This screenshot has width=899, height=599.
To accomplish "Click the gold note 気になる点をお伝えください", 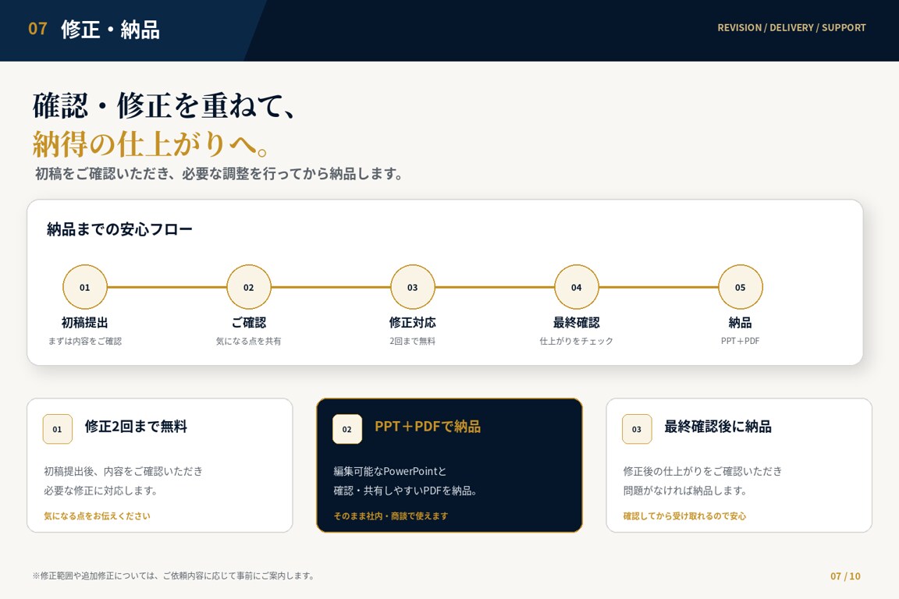I will 97,516.
